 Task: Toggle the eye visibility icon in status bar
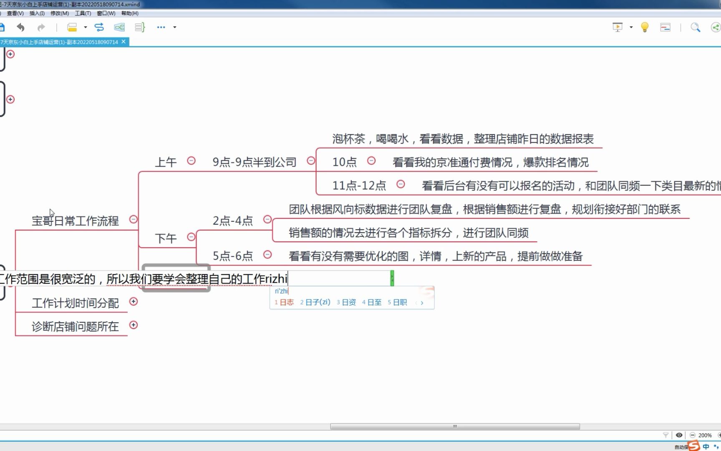pyautogui.click(x=679, y=435)
